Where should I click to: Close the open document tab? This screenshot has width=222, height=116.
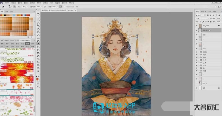tap(76, 10)
